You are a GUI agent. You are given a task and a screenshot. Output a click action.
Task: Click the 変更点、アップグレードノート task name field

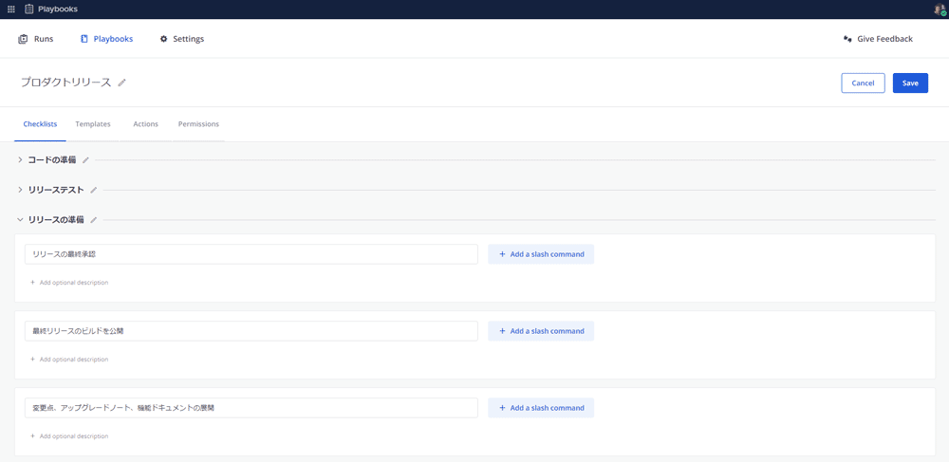click(x=251, y=408)
